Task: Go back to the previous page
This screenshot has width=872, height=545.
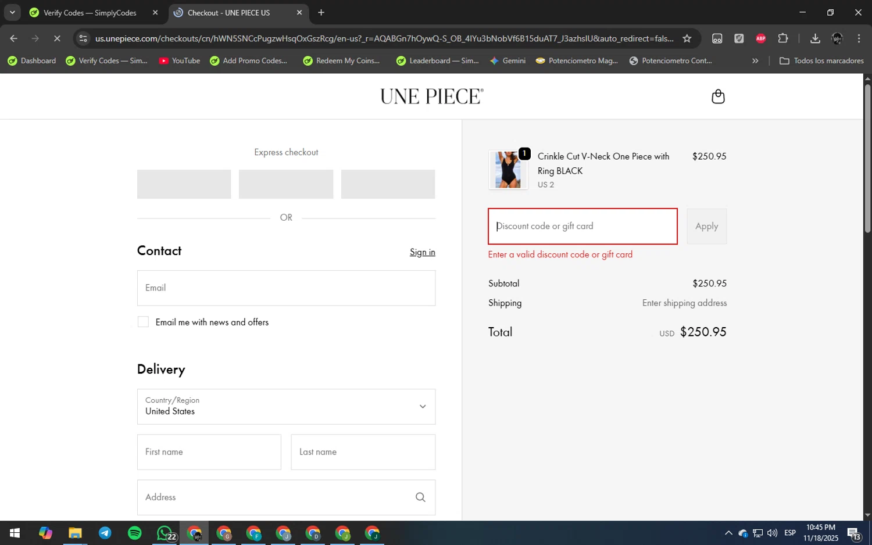Action: pyautogui.click(x=13, y=38)
